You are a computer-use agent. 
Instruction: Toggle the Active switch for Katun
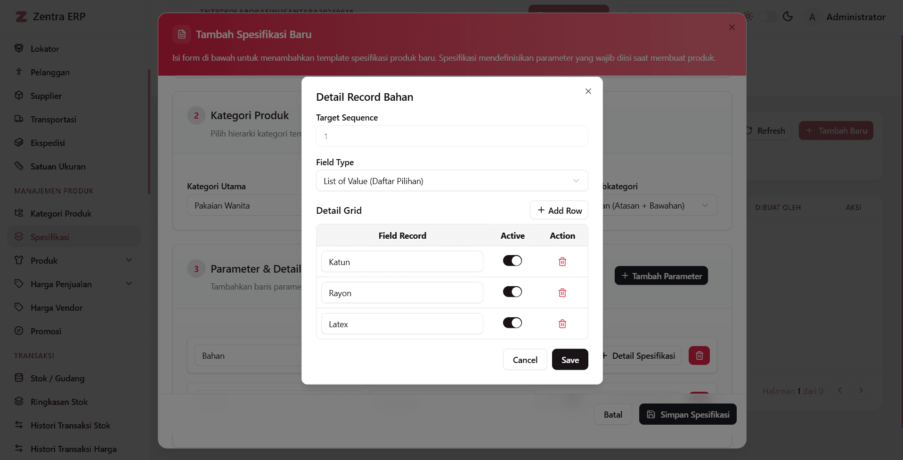(x=513, y=261)
